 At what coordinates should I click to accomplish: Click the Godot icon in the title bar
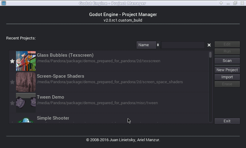click(x=4, y=3)
